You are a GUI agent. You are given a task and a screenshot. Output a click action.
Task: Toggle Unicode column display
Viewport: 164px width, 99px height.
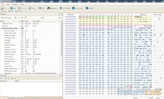pos(19,12)
